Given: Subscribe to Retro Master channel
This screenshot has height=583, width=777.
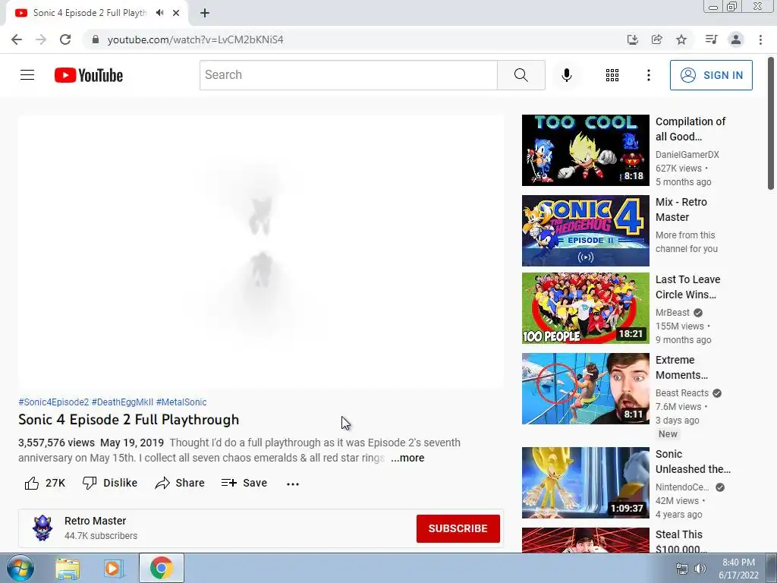Looking at the screenshot, I should pyautogui.click(x=458, y=528).
